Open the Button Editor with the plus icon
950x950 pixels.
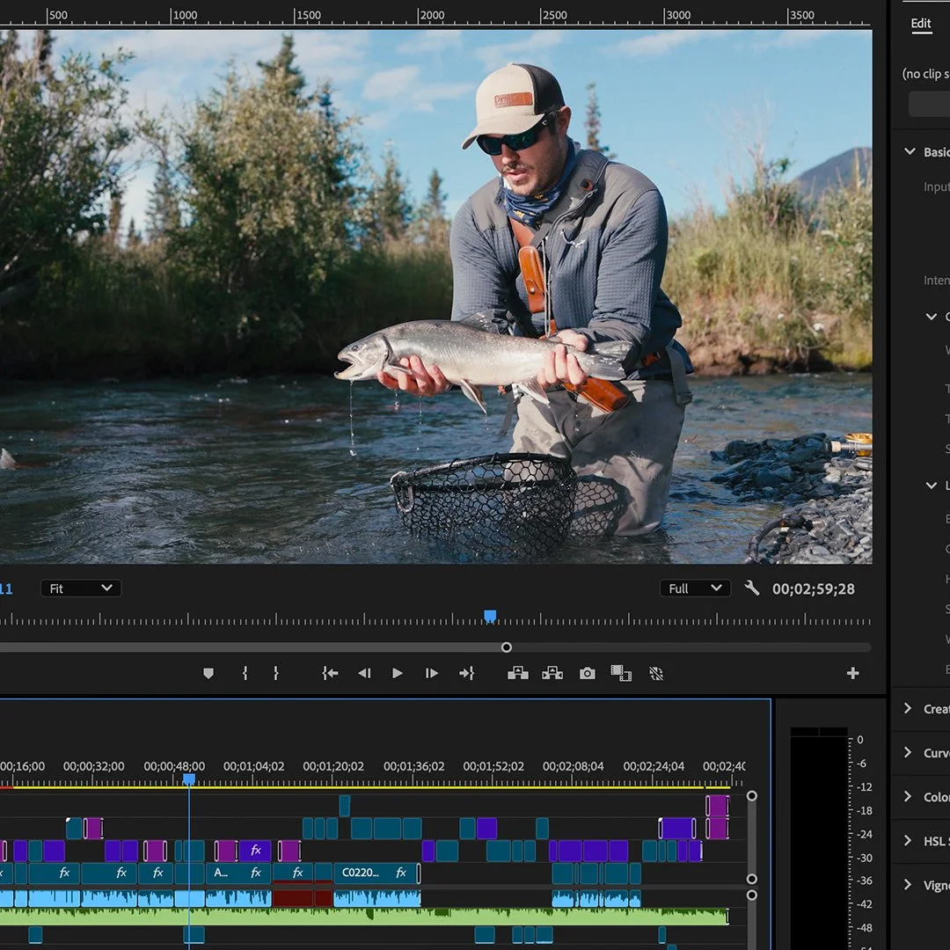pyautogui.click(x=851, y=673)
